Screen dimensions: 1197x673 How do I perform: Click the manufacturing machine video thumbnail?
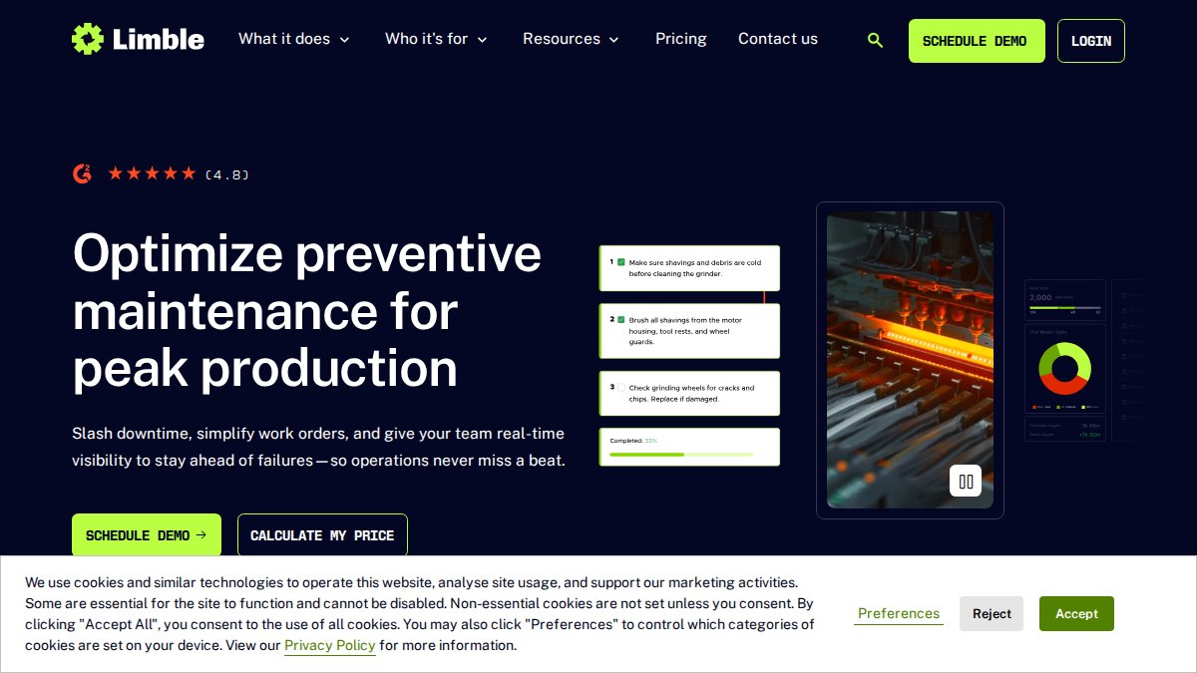[x=910, y=360]
